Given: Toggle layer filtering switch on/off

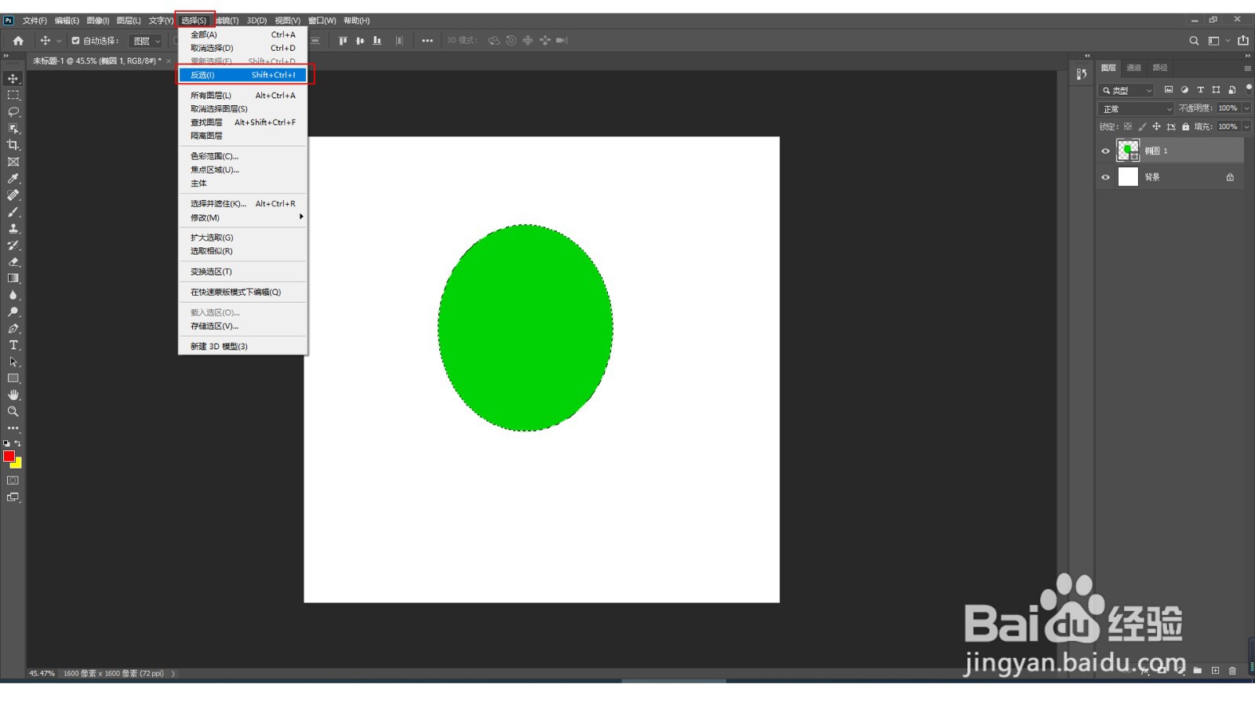Looking at the screenshot, I should click(x=1249, y=88).
